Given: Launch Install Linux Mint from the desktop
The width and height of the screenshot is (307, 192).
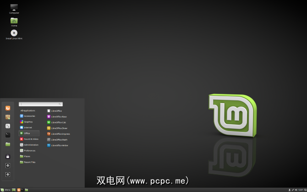Looking at the screenshot, I should tap(14, 34).
